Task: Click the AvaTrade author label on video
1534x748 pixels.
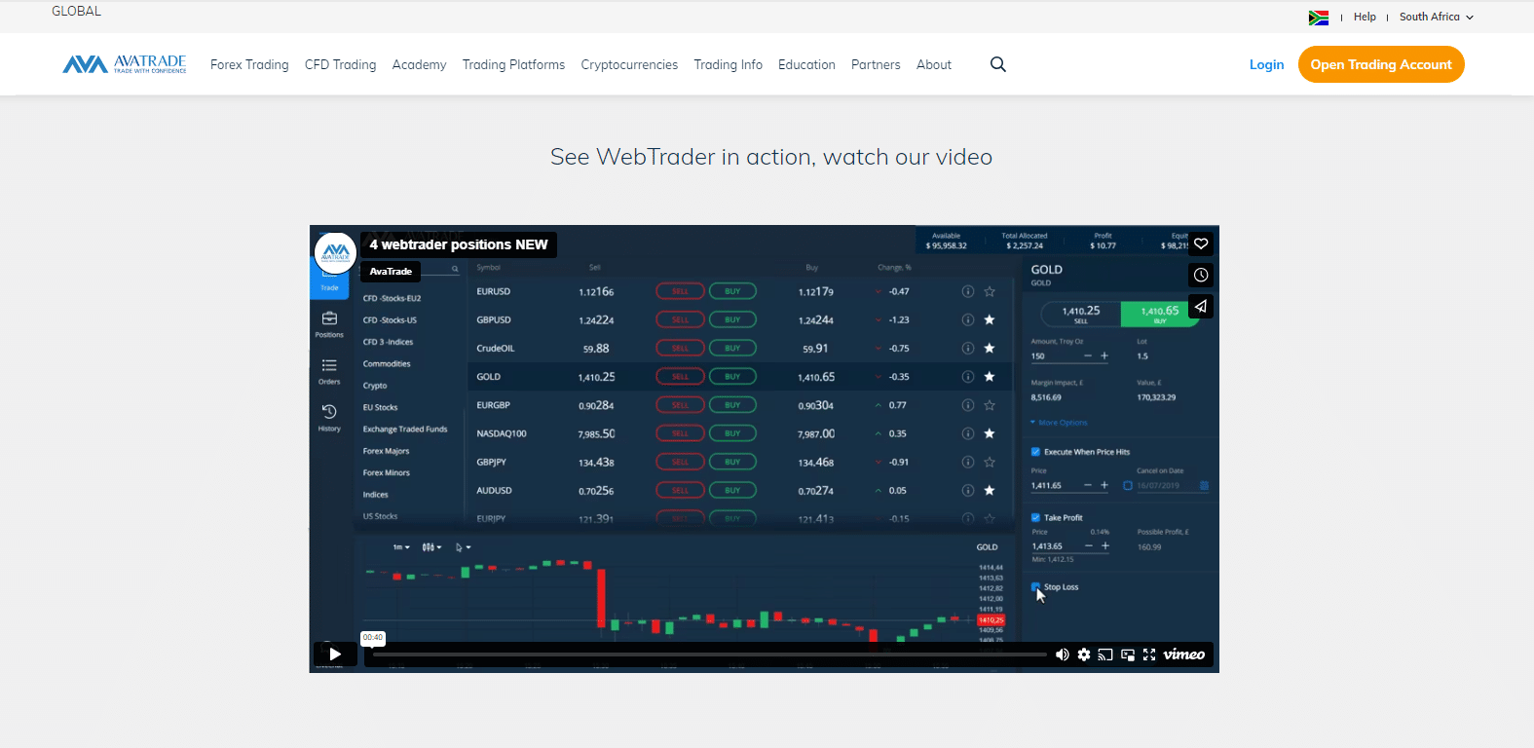Action: click(x=391, y=272)
